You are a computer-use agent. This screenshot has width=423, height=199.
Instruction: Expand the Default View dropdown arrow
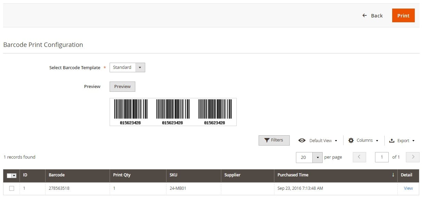[336, 141]
